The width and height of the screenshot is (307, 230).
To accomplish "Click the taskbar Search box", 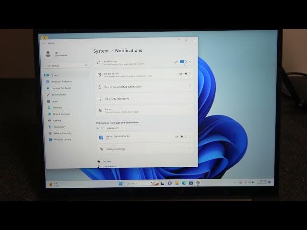I will (x=142, y=184).
